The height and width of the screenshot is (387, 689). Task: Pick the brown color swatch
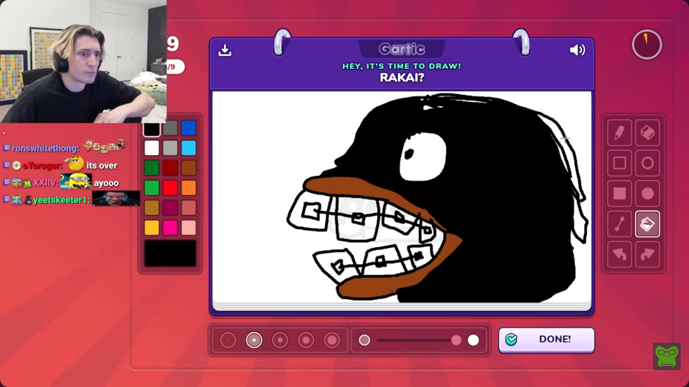pyautogui.click(x=188, y=168)
